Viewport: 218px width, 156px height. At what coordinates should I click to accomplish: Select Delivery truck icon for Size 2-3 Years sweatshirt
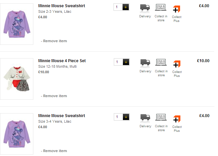[x=145, y=8]
